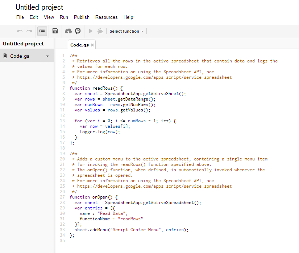Run the script with the play icon

tap(90, 31)
